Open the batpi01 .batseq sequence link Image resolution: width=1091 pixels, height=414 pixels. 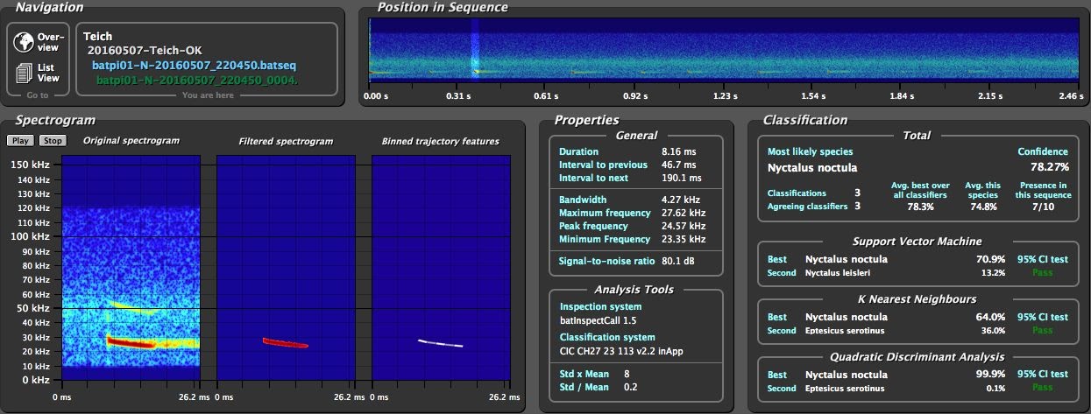pos(195,66)
